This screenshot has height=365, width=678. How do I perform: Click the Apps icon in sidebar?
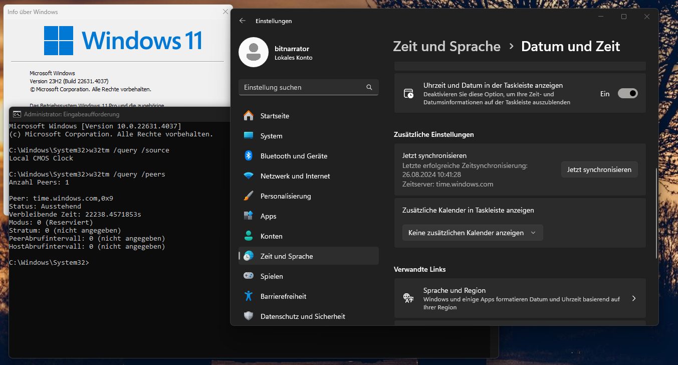pos(249,216)
